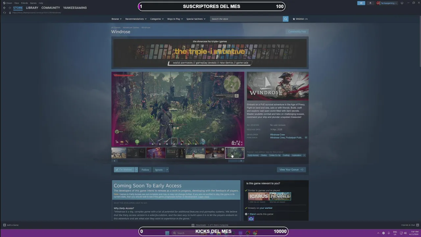Open the Windrose Crew developer link
Screen dimensions: 421x237
pos(278,135)
